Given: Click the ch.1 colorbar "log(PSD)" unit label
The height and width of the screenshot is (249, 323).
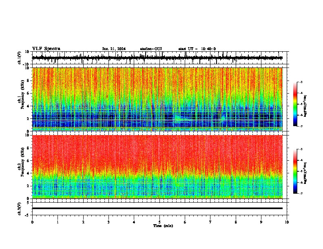Looking at the screenshot, I should (x=305, y=106).
